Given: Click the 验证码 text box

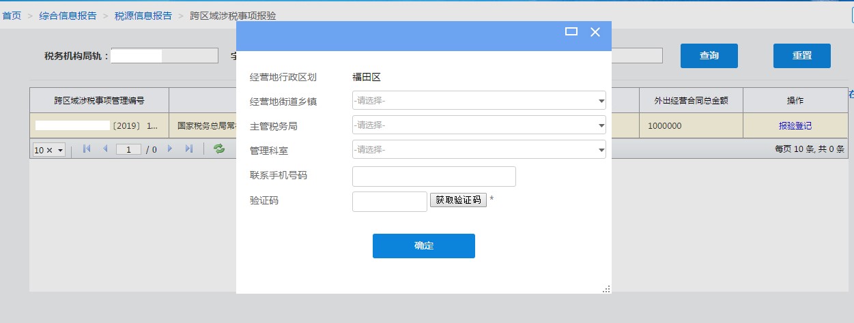Looking at the screenshot, I should click(x=389, y=202).
